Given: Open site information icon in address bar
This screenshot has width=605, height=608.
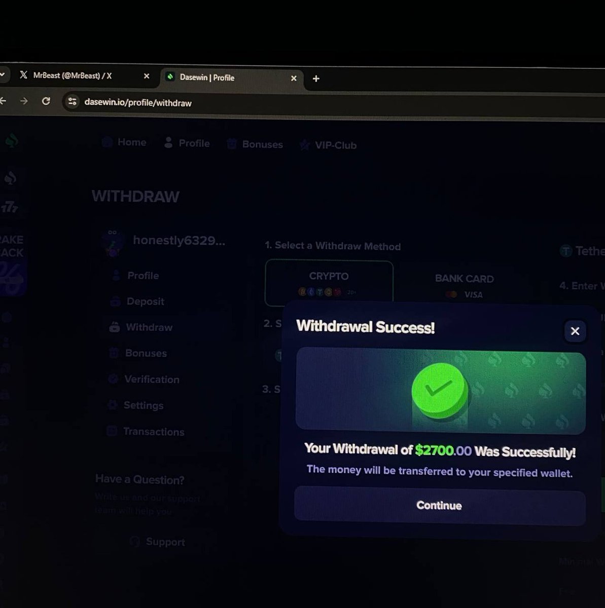Looking at the screenshot, I should [x=73, y=102].
